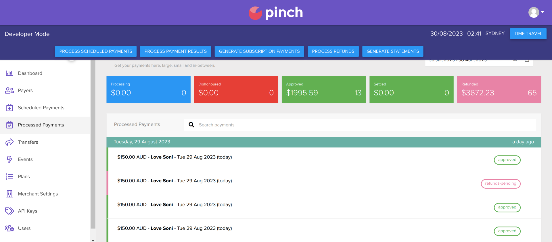Image resolution: width=552 pixels, height=242 pixels.
Task: Run Process Refunds
Action: tap(333, 51)
